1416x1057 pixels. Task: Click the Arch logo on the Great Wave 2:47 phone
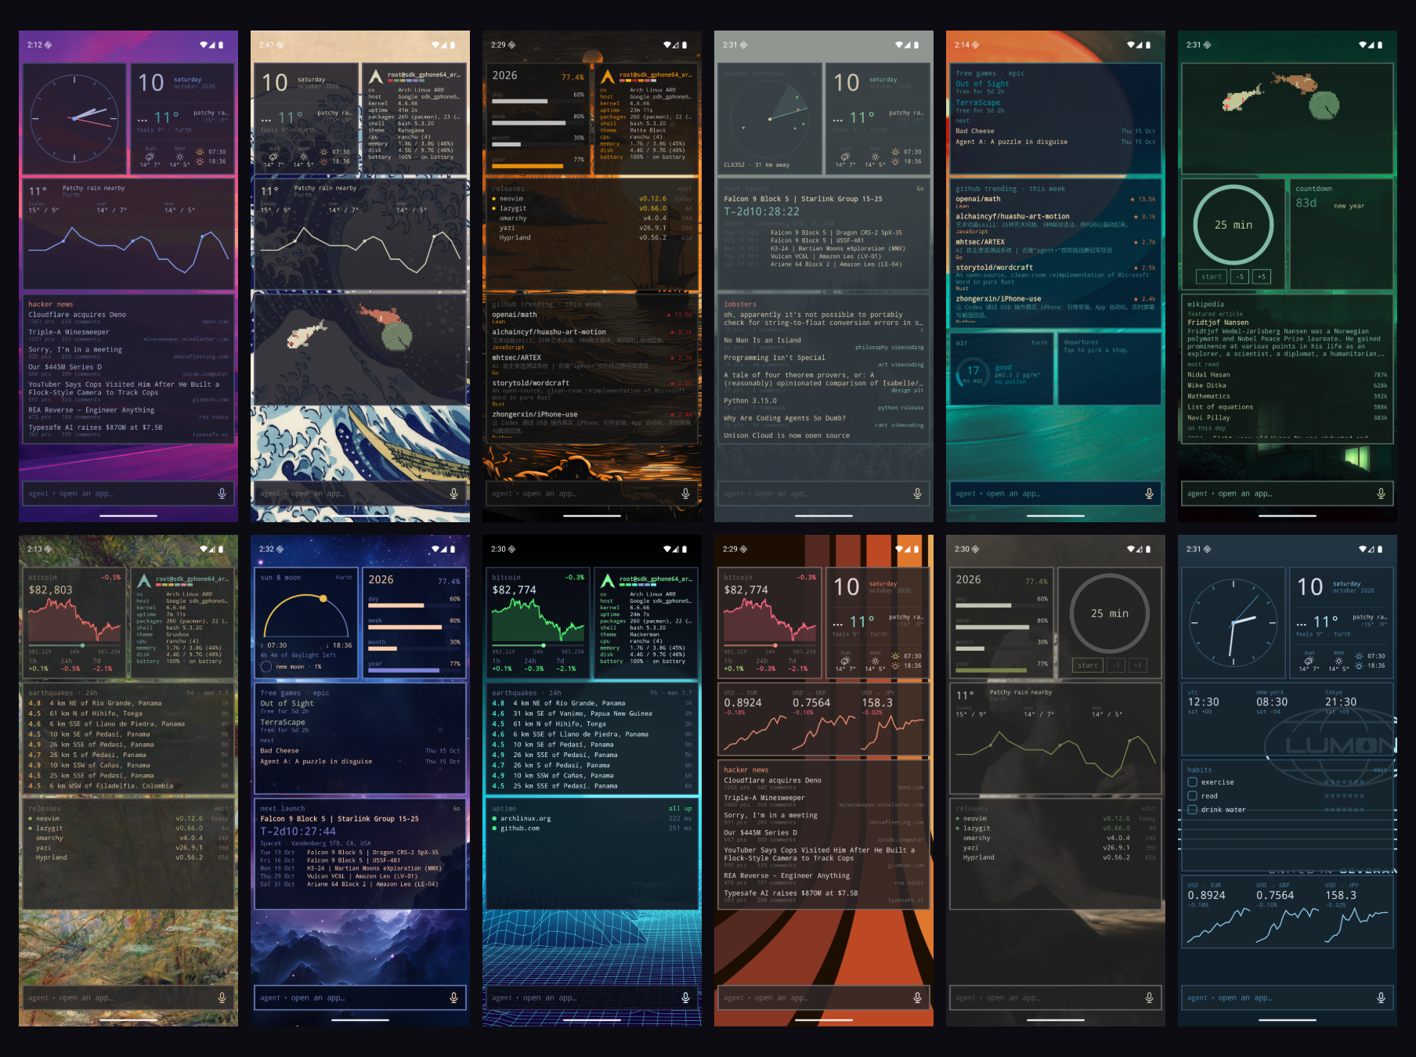point(376,77)
